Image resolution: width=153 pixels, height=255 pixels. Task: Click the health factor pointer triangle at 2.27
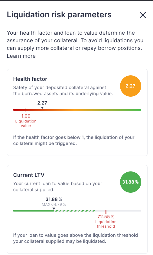click(42, 108)
